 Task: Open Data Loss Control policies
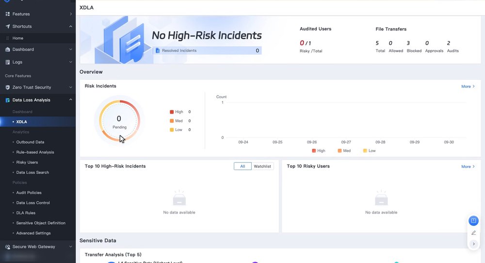pyautogui.click(x=33, y=203)
